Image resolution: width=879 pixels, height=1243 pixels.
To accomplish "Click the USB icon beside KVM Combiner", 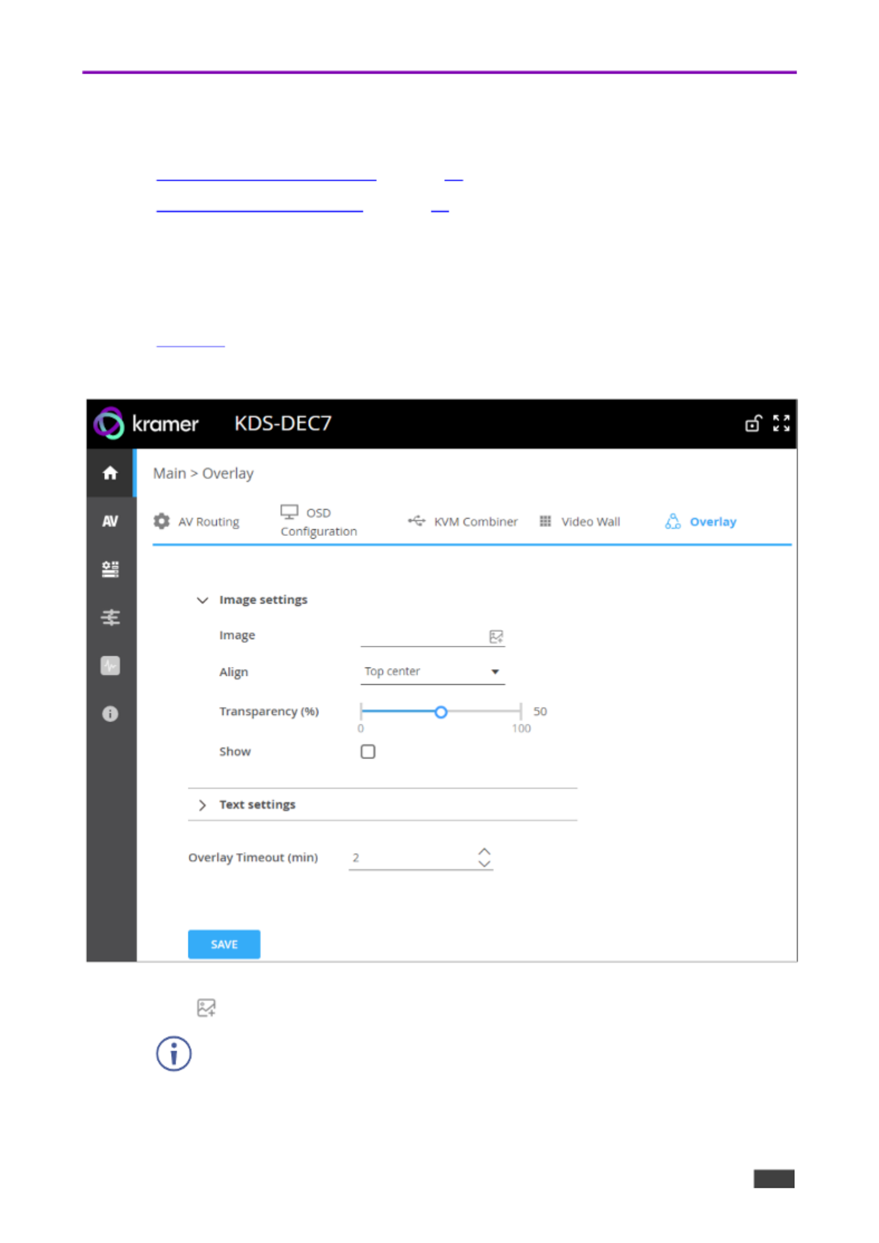I will coord(417,521).
